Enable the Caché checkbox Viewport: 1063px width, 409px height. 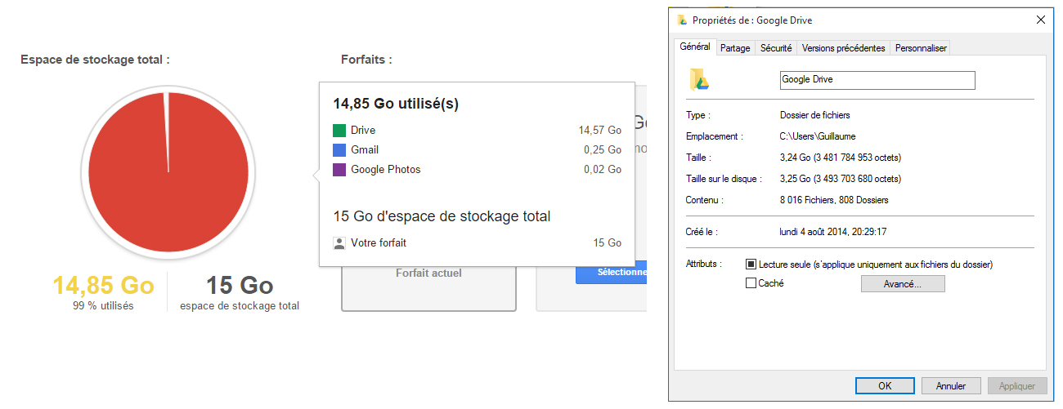[x=751, y=283]
